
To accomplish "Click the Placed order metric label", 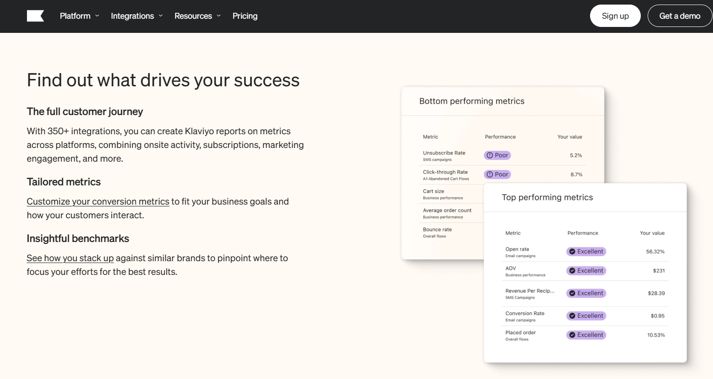I will coord(521,333).
